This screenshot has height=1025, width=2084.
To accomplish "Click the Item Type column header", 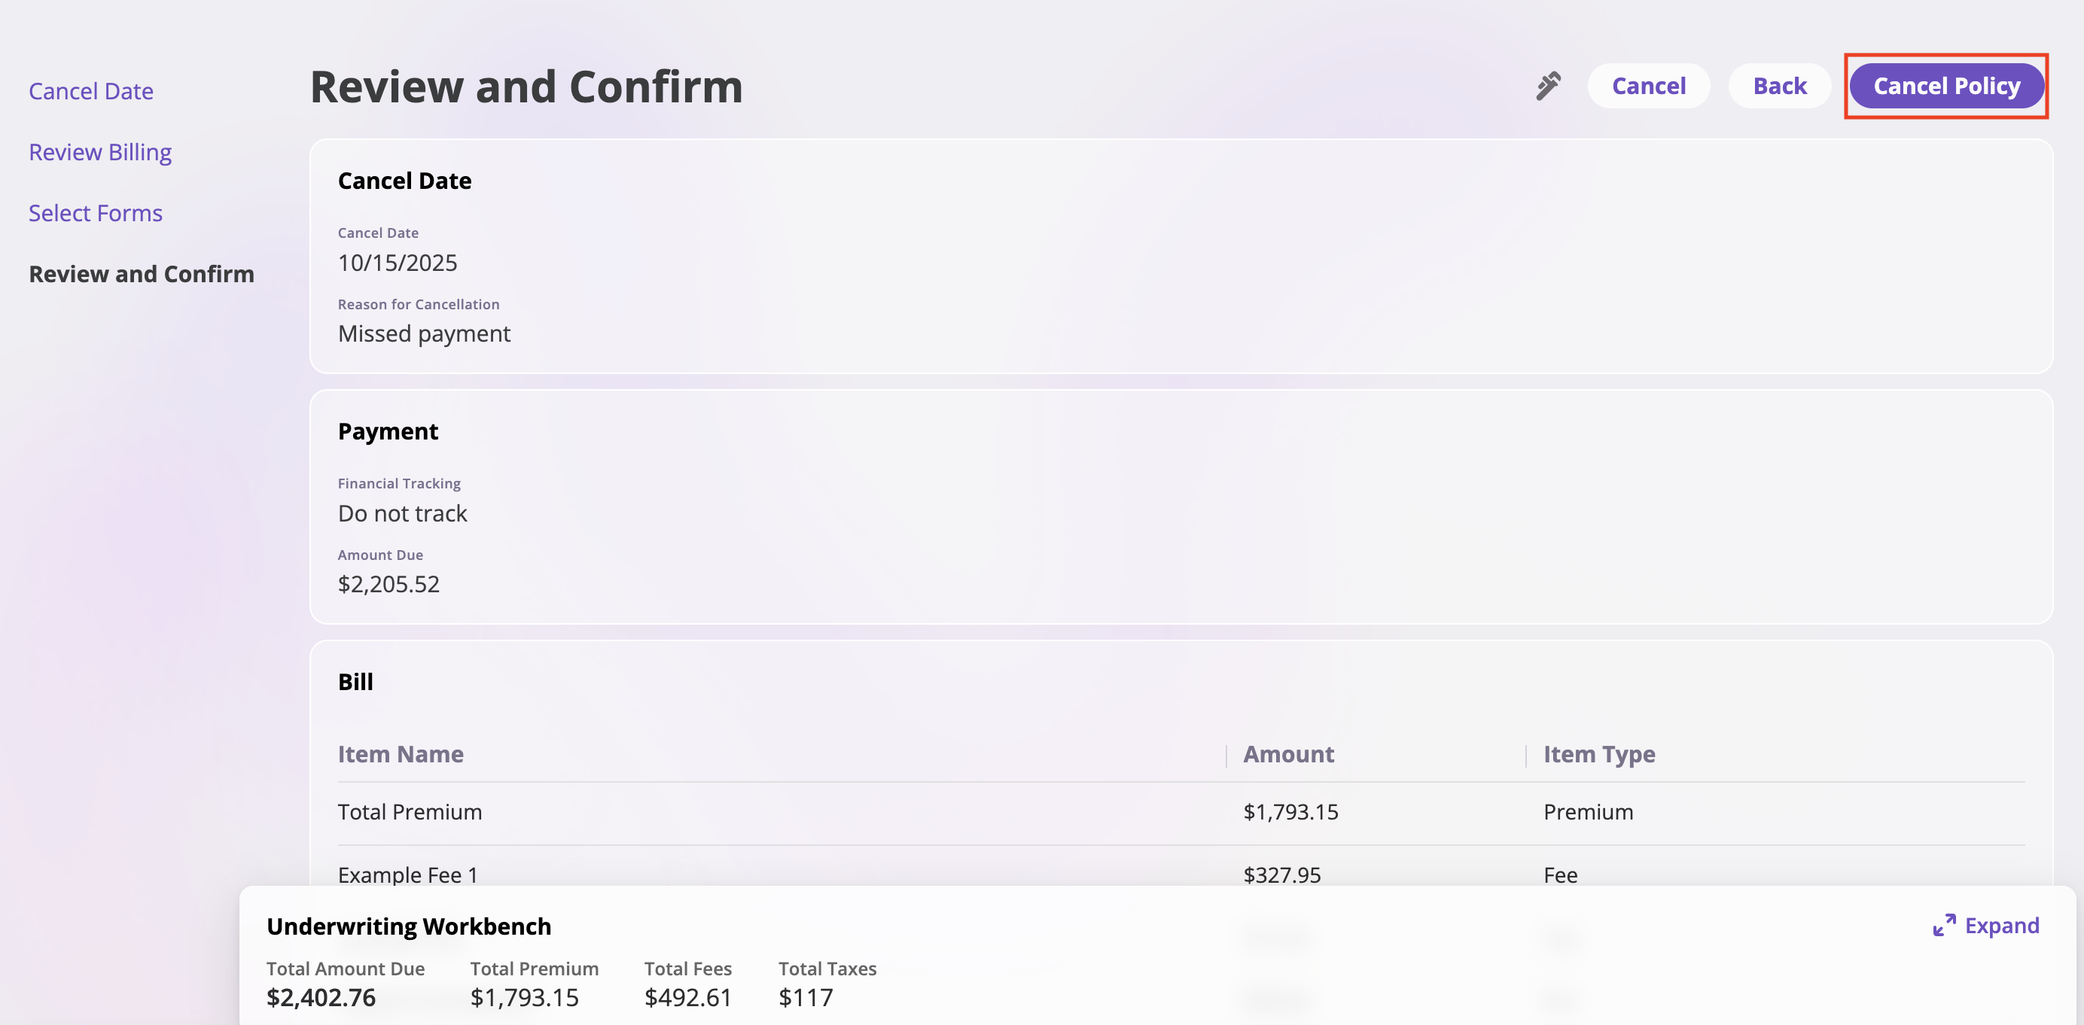I will click(1598, 754).
